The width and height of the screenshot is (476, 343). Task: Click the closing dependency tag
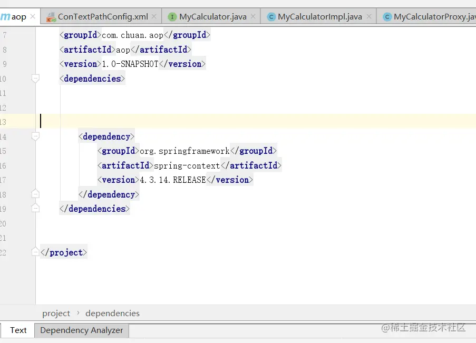109,194
